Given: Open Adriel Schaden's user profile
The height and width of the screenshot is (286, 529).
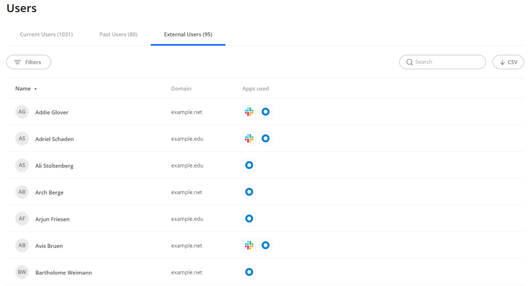Looking at the screenshot, I should [x=54, y=139].
